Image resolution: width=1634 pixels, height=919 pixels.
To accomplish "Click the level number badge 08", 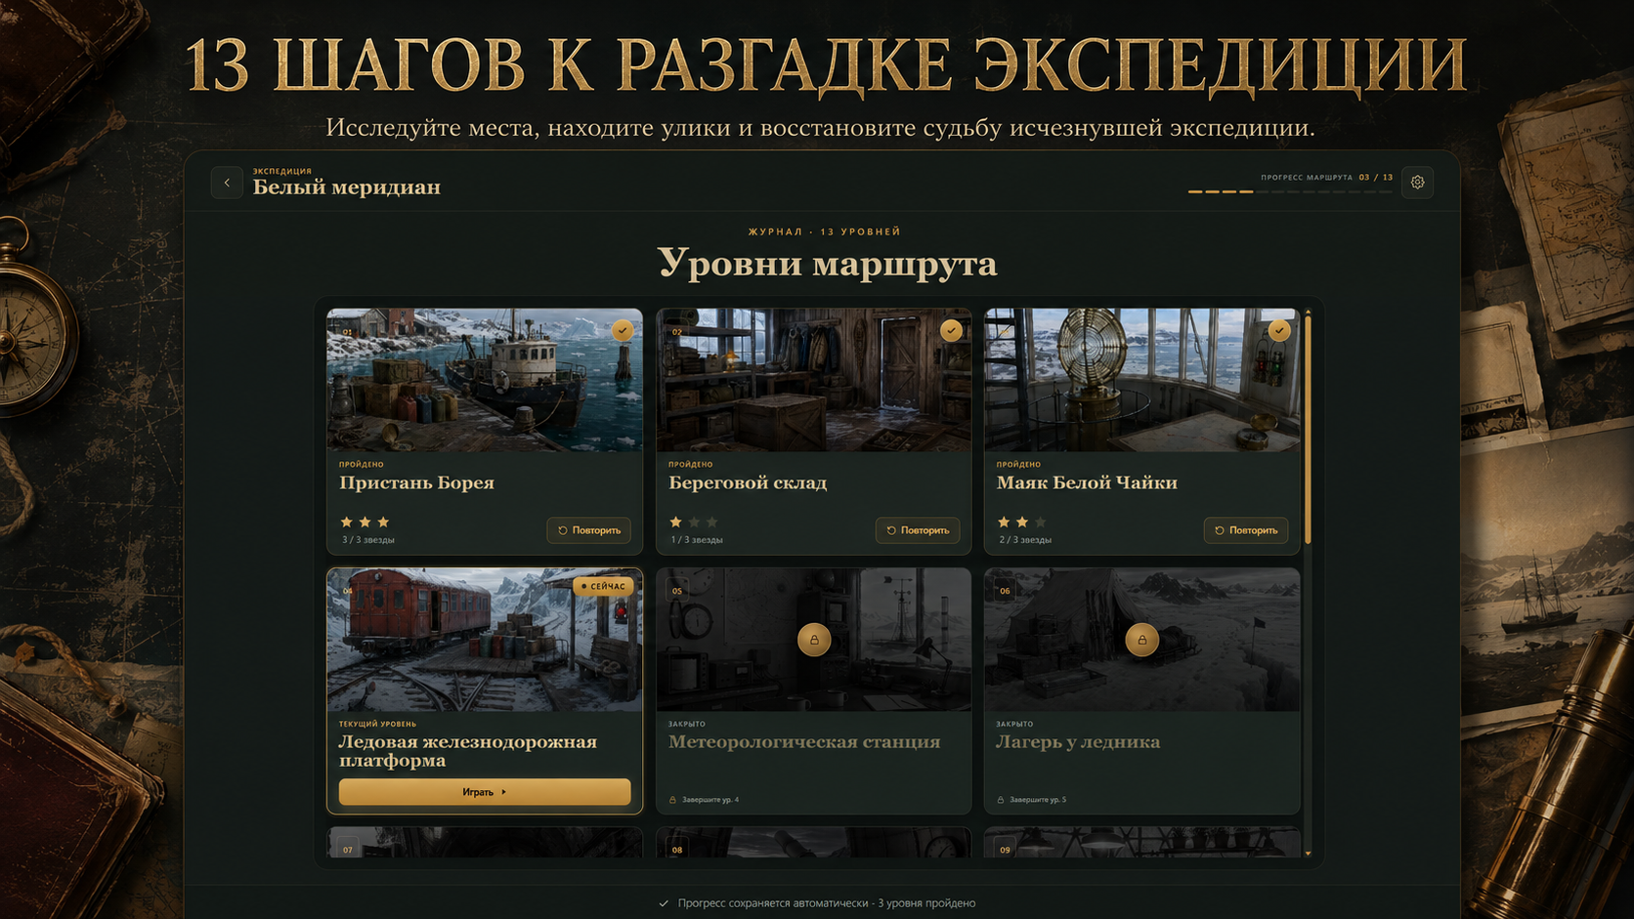I will coord(677,850).
